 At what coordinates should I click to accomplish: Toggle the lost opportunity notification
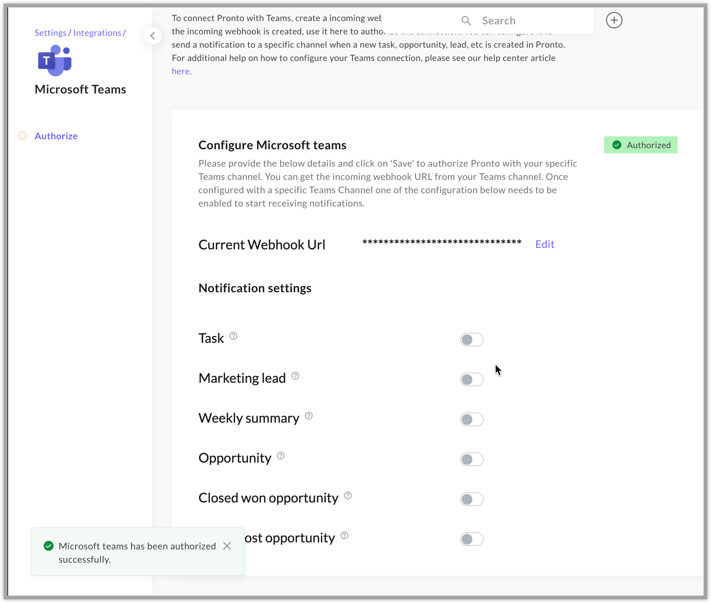point(472,539)
